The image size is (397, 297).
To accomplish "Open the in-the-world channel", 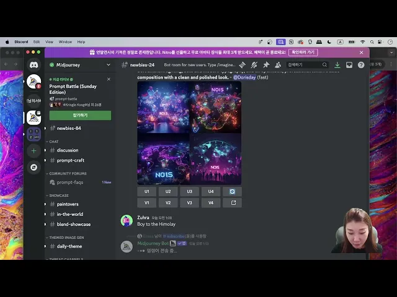I will pos(79,214).
